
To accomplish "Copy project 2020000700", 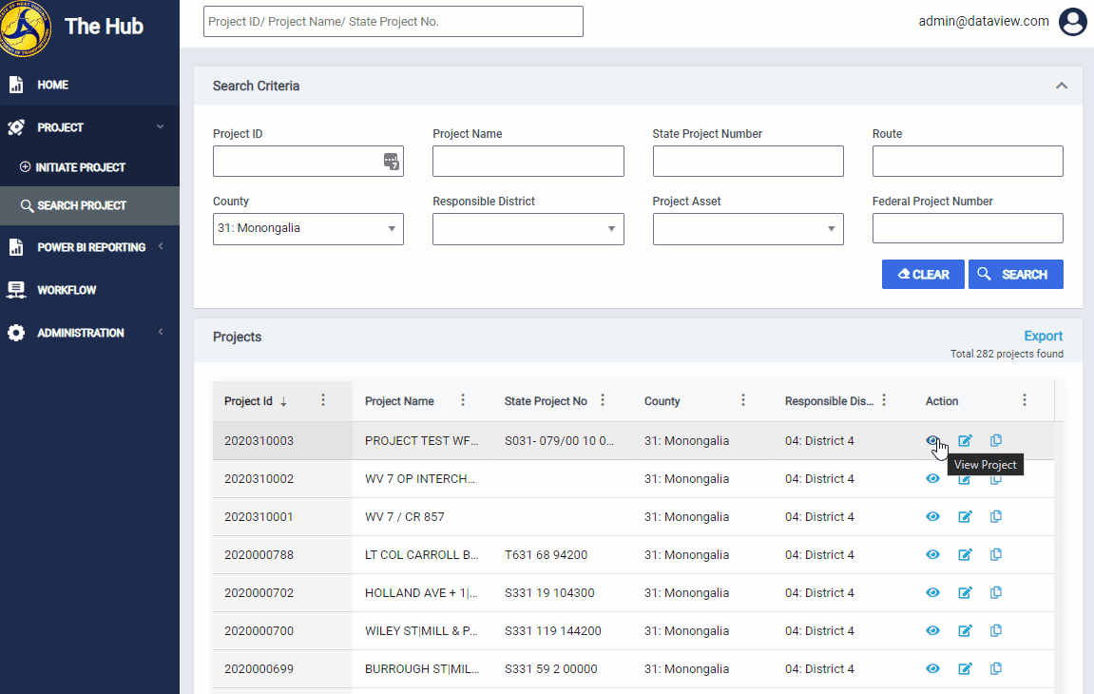I will coord(995,630).
